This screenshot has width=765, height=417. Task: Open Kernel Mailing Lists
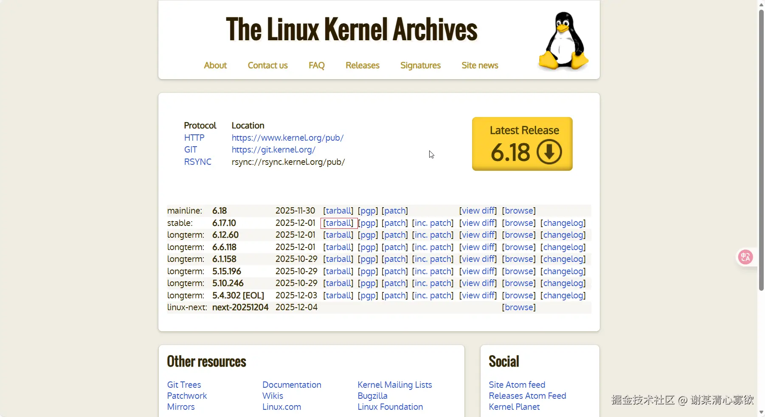pos(395,385)
